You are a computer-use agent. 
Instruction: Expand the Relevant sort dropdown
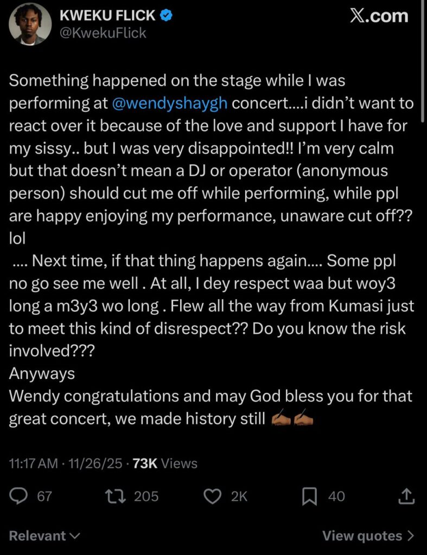coord(44,536)
